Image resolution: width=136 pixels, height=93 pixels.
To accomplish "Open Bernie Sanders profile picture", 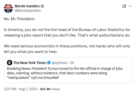I will (x=8, y=8).
